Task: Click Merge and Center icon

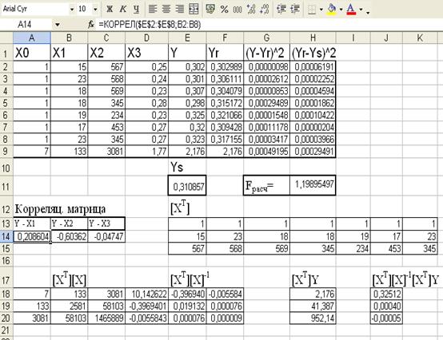Action: 194,9
